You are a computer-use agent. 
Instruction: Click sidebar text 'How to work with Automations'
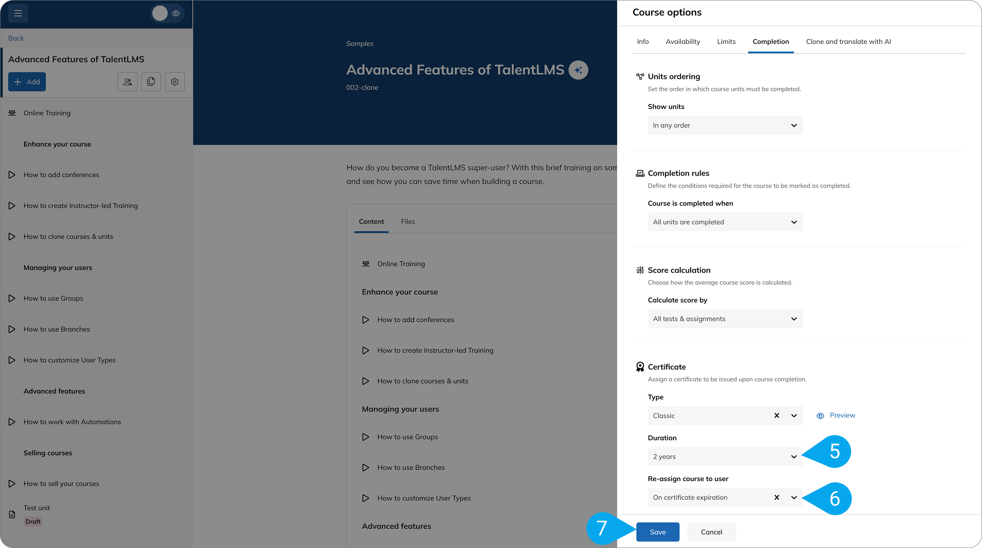pos(72,422)
